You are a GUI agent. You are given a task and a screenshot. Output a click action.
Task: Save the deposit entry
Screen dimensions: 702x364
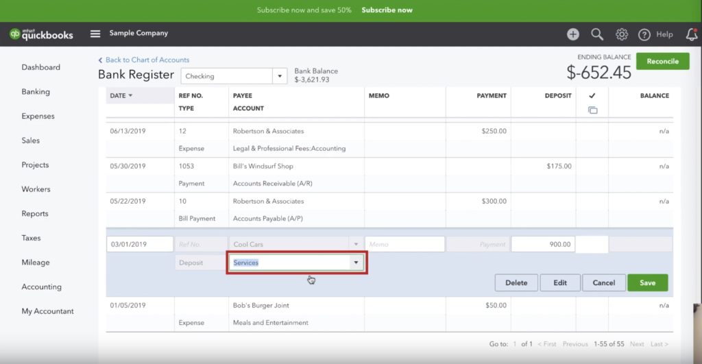tap(647, 282)
